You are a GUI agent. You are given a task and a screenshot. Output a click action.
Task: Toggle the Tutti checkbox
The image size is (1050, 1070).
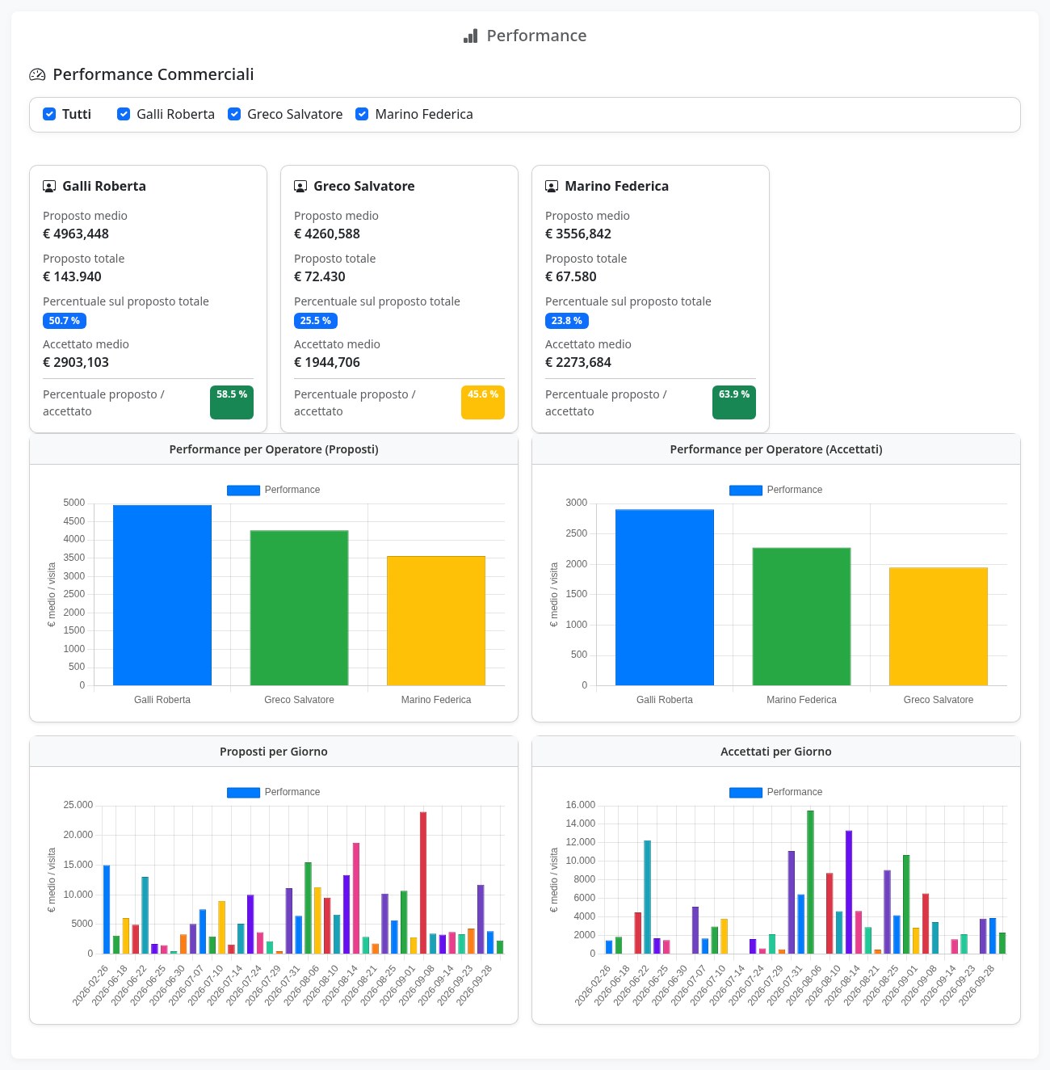point(49,114)
